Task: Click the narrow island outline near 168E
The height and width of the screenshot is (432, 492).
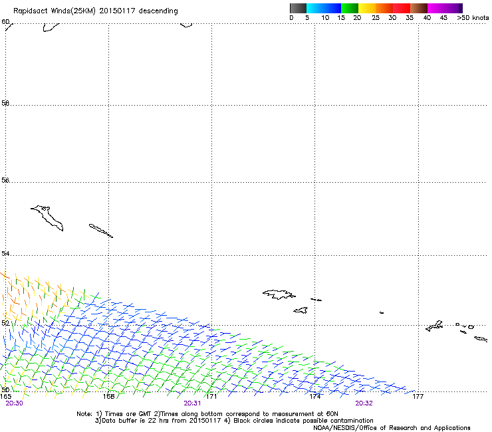Action: [100, 231]
